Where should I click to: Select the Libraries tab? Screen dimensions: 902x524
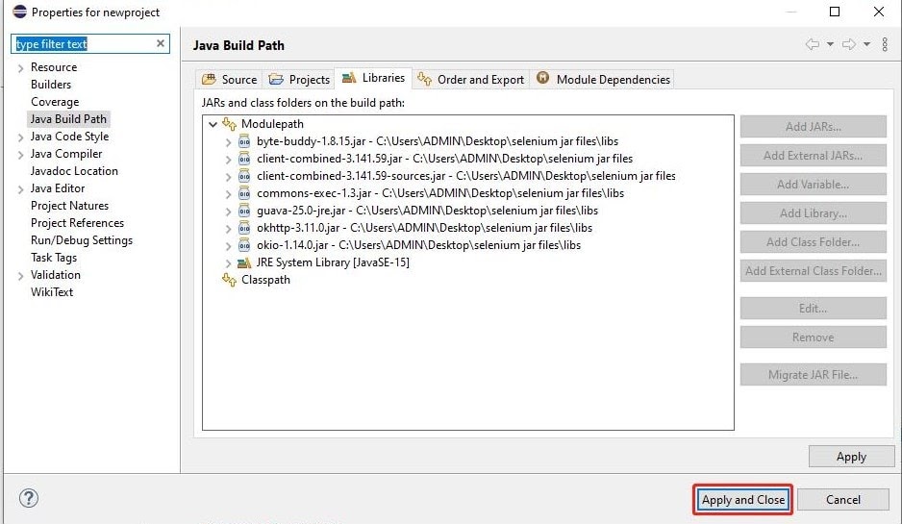click(x=373, y=78)
